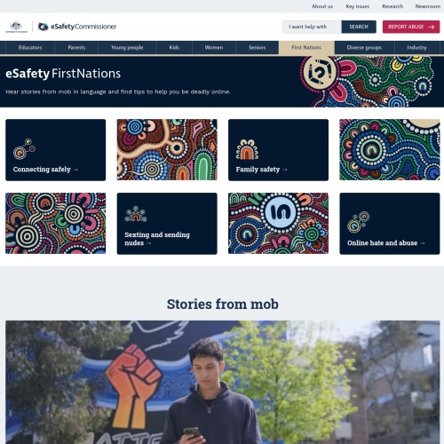Click the Australian Government crest icon

point(17,27)
